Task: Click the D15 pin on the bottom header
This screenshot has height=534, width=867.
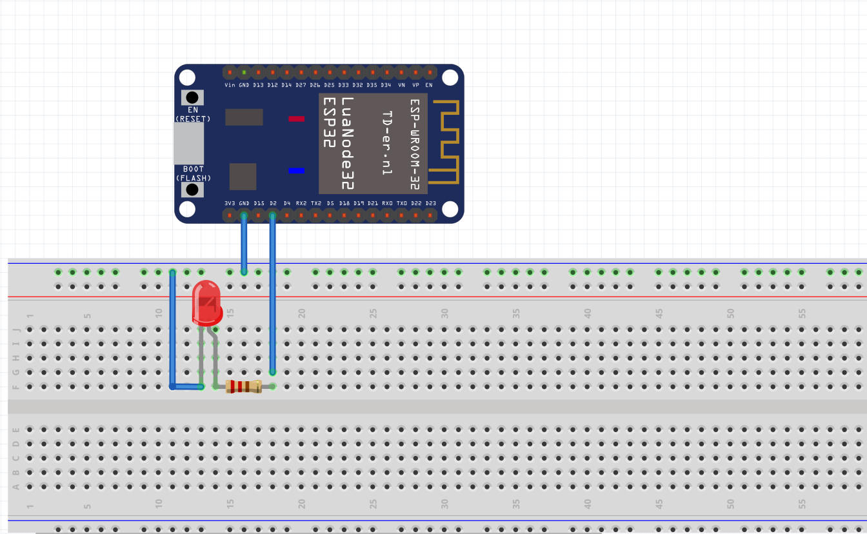Action: (x=259, y=215)
